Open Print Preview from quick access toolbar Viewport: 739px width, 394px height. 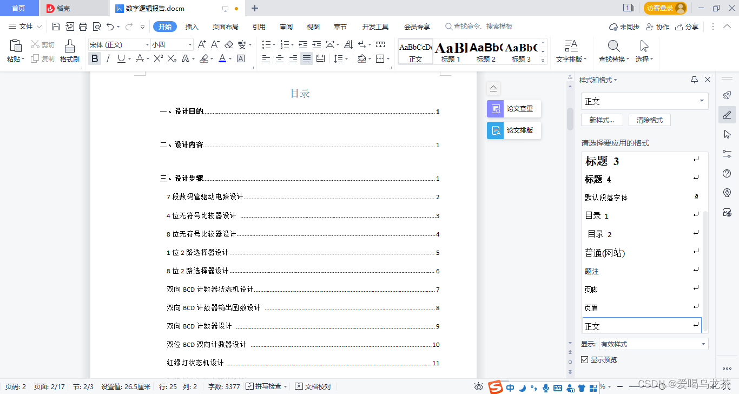click(96, 27)
